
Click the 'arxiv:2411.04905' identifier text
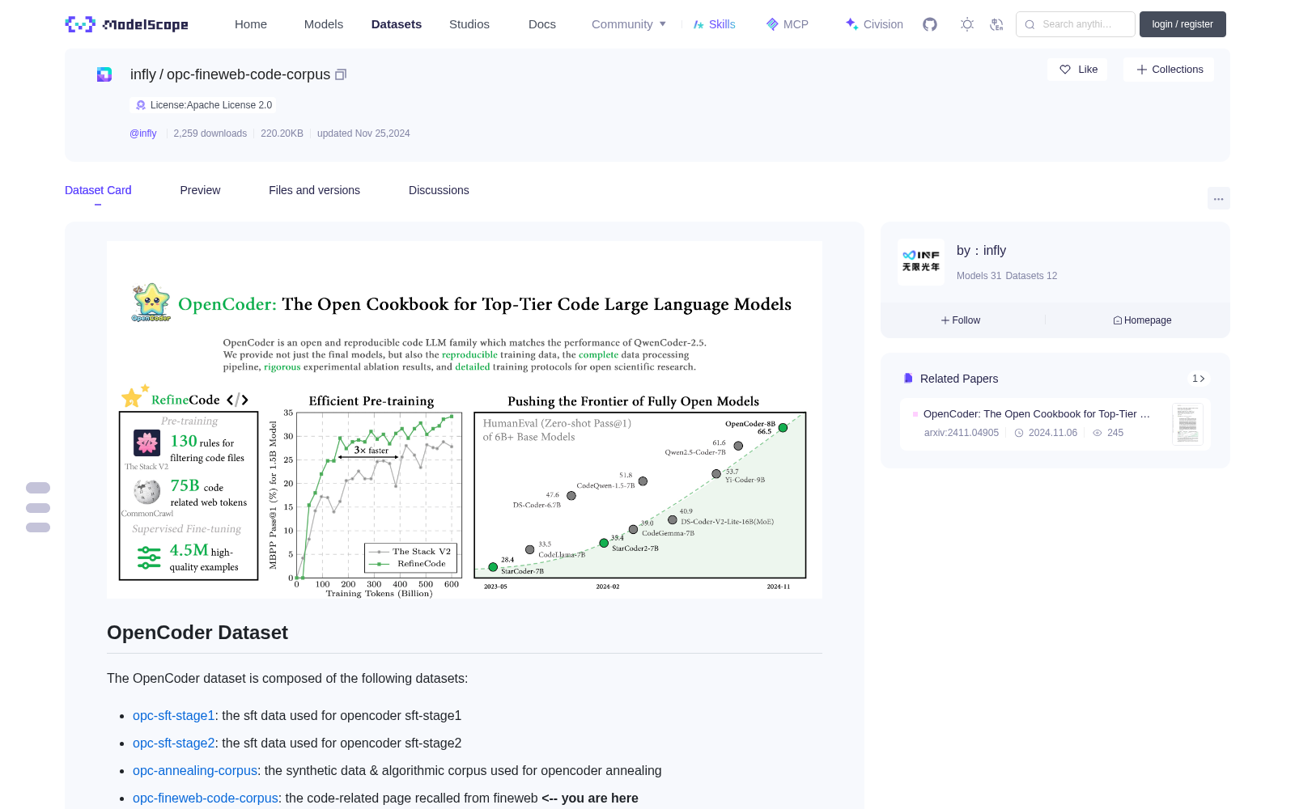[962, 433]
